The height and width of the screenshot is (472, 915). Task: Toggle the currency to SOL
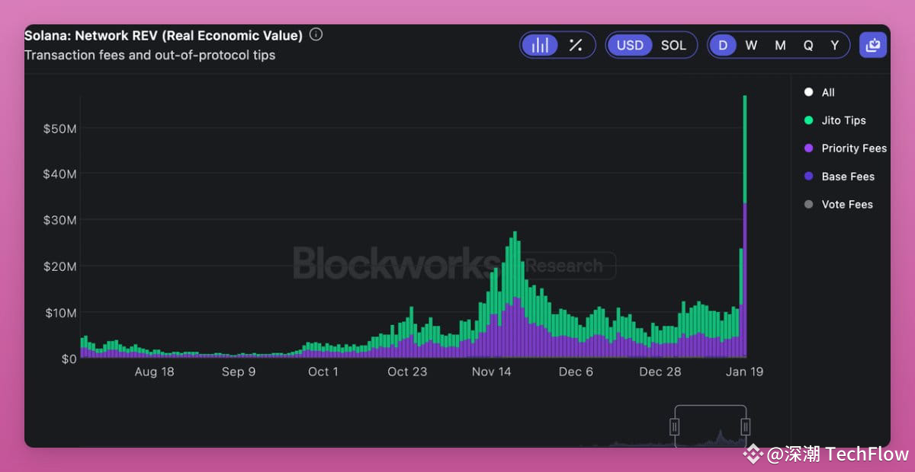click(673, 45)
